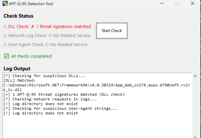Close the APT-Q-95 Detection Tool window
The width and height of the screenshot is (201, 138).
[x=192, y=4]
